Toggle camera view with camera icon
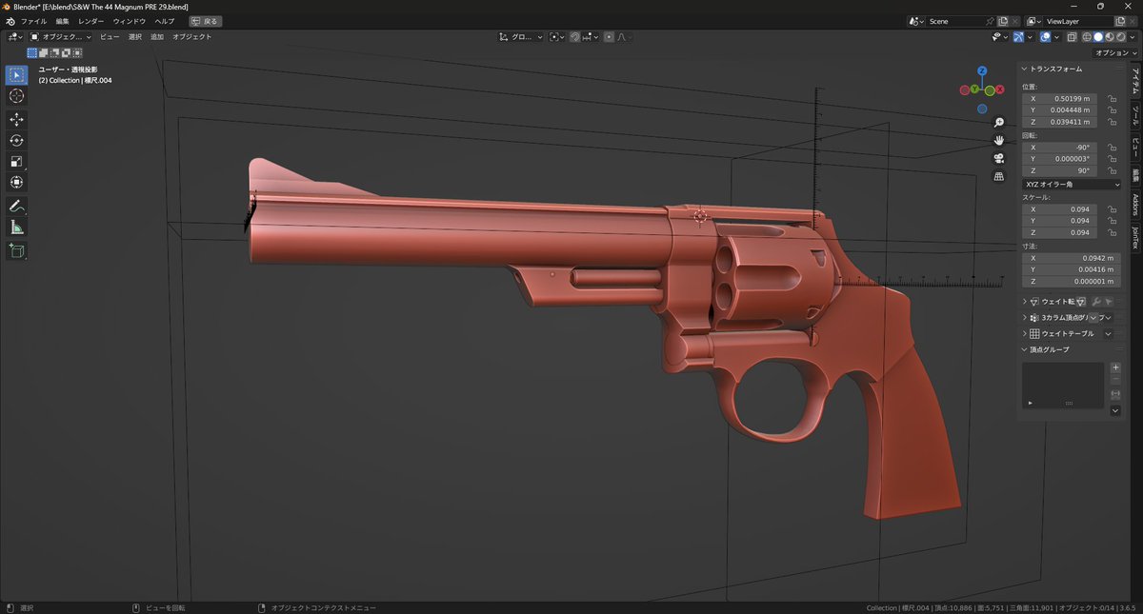The image size is (1143, 614). coord(999,158)
